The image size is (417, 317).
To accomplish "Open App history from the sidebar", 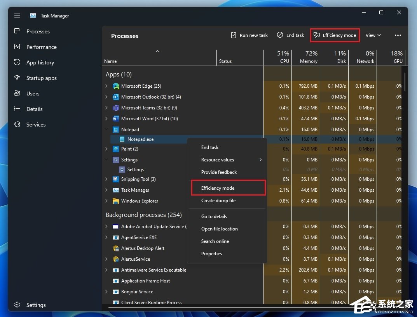I will pyautogui.click(x=40, y=62).
